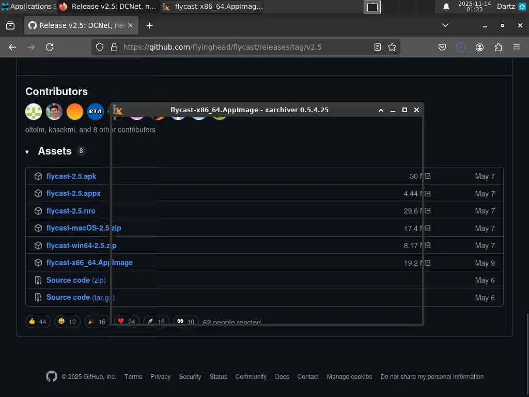Click the Firefox extension circle icon in the toolbar
Screen dimensions: 529x397
point(460,47)
